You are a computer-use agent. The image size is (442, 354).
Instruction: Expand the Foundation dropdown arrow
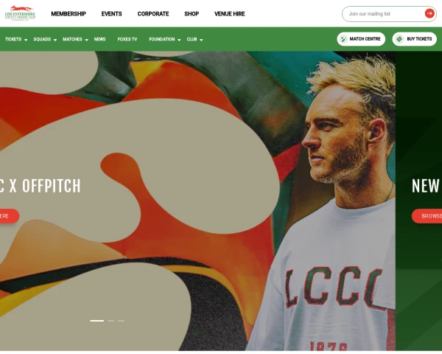[x=179, y=40]
